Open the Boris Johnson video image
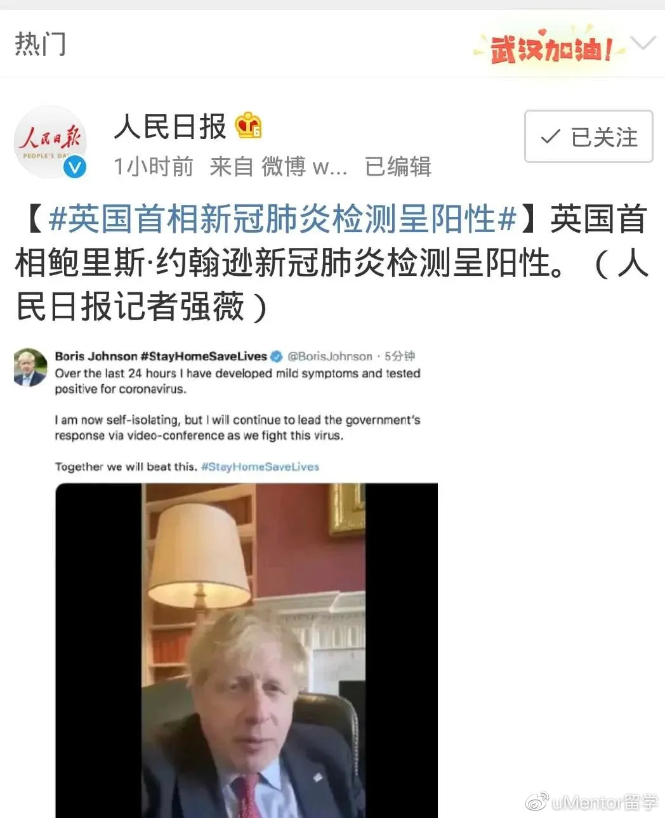 pos(247,650)
